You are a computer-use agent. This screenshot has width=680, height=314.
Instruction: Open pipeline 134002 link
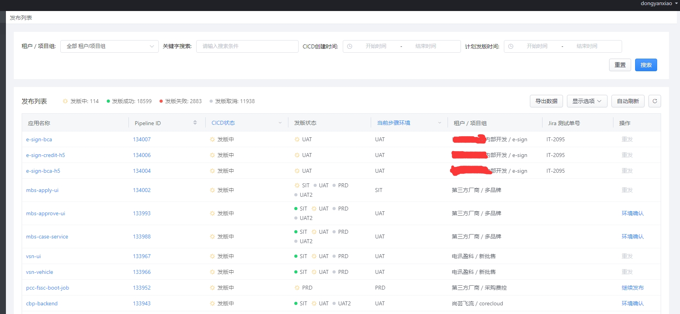point(142,190)
